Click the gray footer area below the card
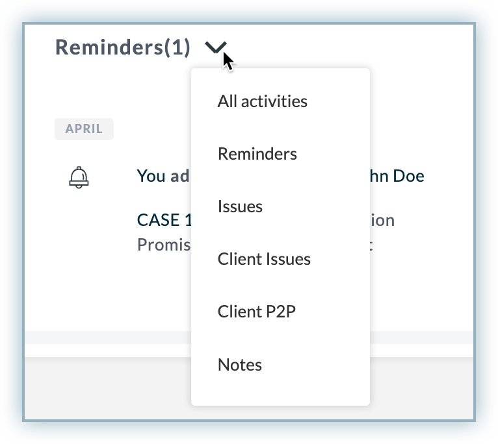Screen dimensions: 498x444 pyautogui.click(x=421, y=388)
